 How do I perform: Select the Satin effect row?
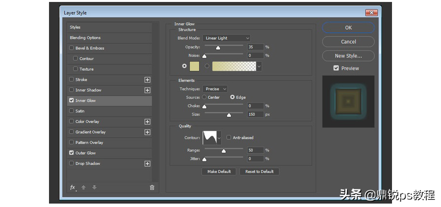[109, 111]
